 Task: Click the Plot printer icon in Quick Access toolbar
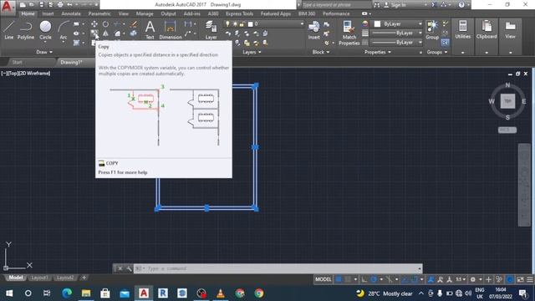click(60, 5)
